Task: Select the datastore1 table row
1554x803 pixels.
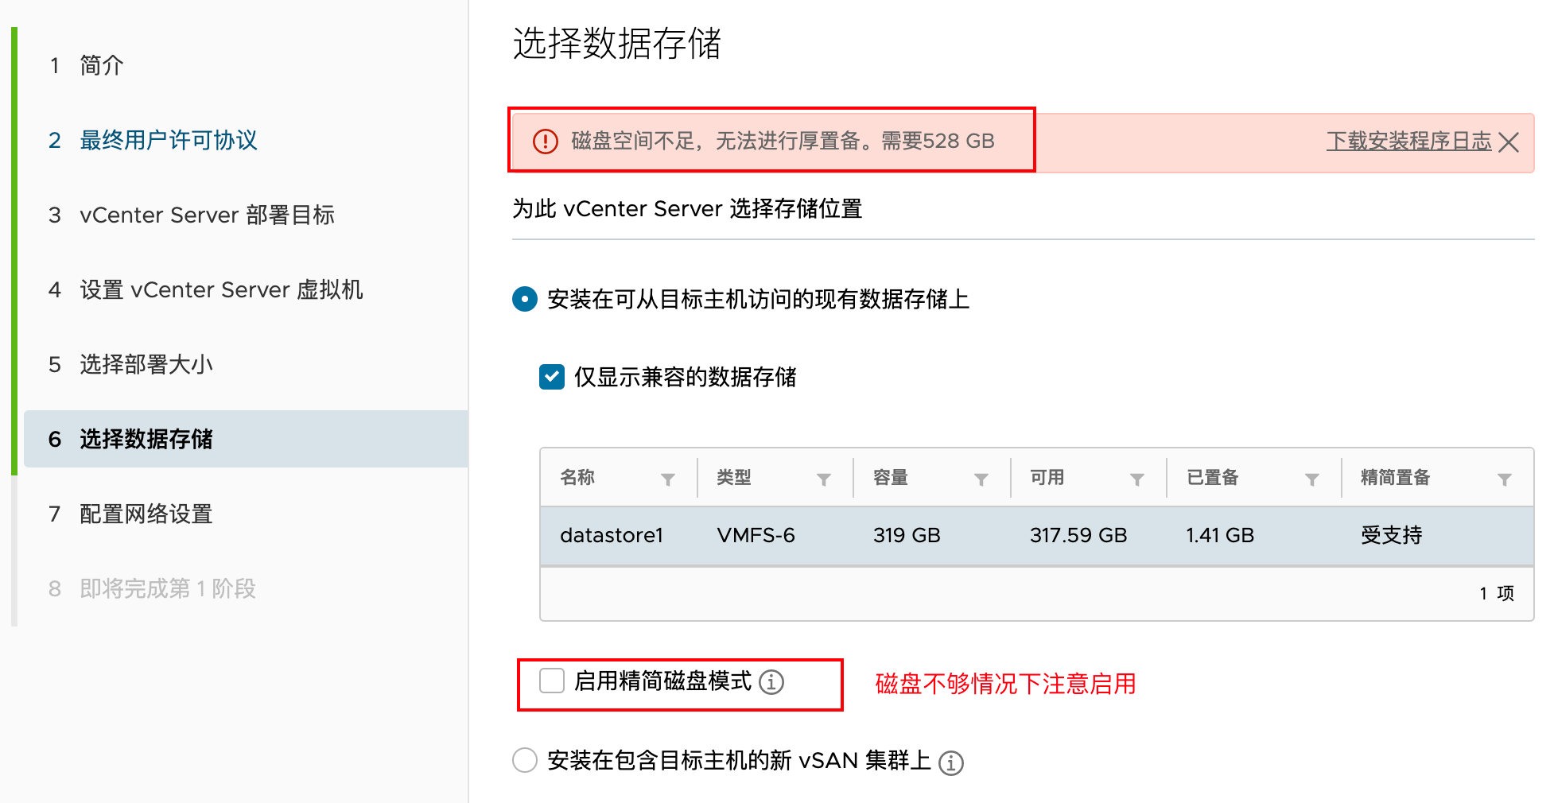Action: pyautogui.click(x=1035, y=536)
